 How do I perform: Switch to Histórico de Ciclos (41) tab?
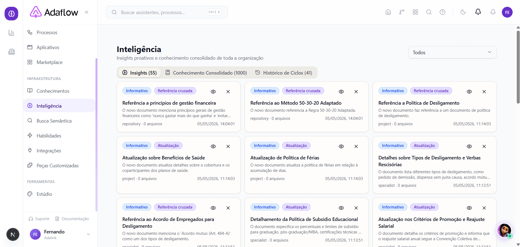pos(284,73)
